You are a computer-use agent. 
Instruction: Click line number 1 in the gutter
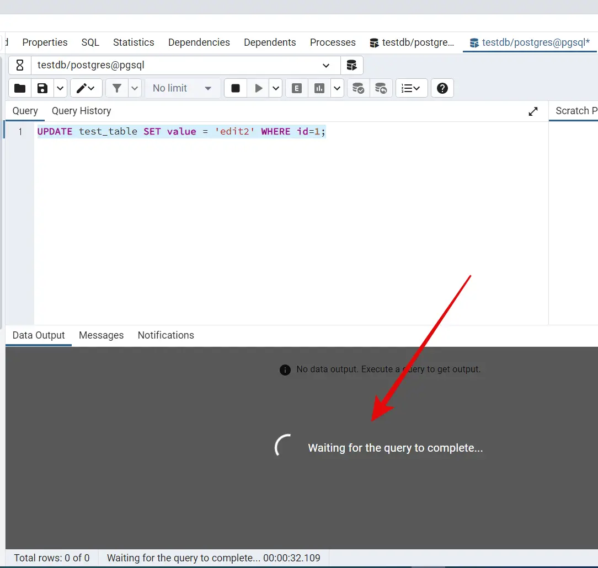20,132
